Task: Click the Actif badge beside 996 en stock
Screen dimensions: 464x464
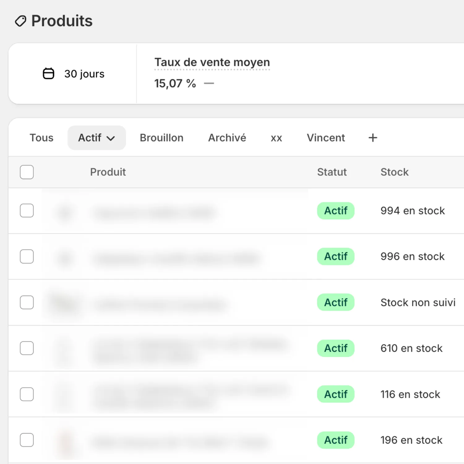Action: [336, 256]
